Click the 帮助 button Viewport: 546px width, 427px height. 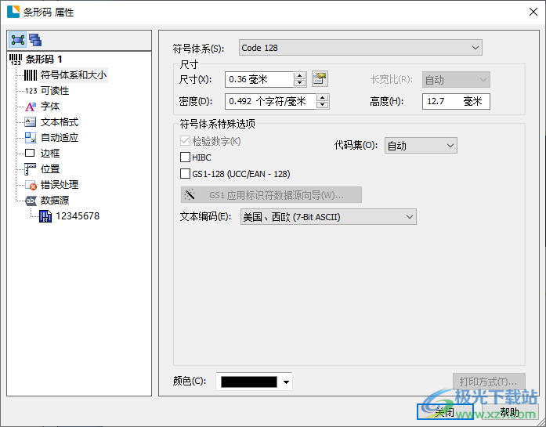(510, 412)
